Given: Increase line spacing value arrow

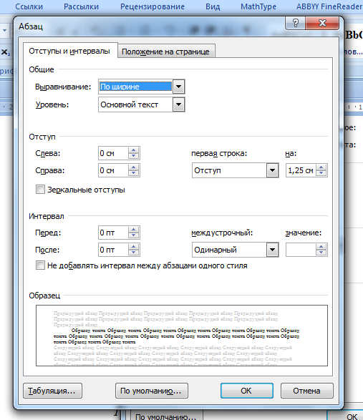Looking at the screenshot, I should [321, 247].
